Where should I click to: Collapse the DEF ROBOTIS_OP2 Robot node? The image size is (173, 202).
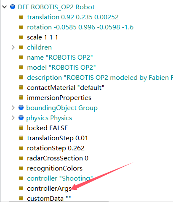coord(5,7)
